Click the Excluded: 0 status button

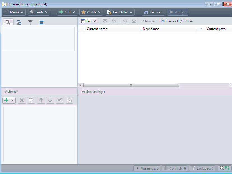[x=202, y=168]
